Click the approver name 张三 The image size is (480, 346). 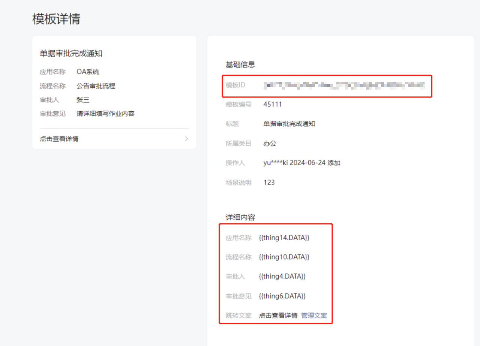pos(83,100)
